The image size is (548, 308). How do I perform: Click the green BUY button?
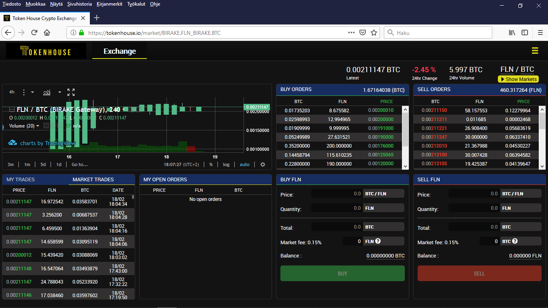point(343,274)
